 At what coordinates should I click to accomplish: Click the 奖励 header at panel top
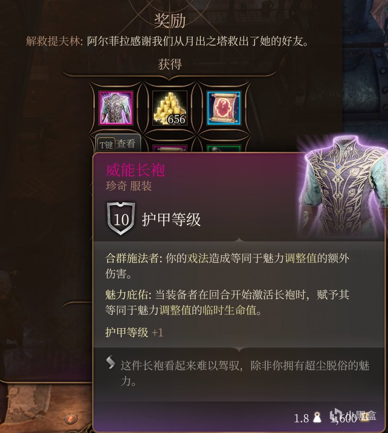click(169, 20)
